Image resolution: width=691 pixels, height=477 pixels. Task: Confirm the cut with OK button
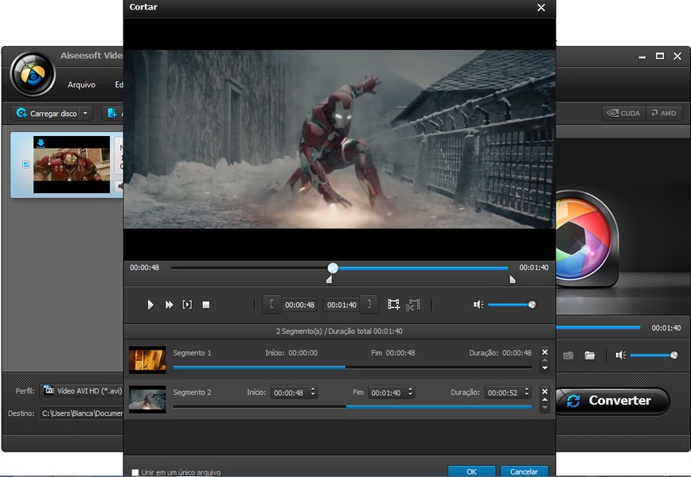[471, 471]
